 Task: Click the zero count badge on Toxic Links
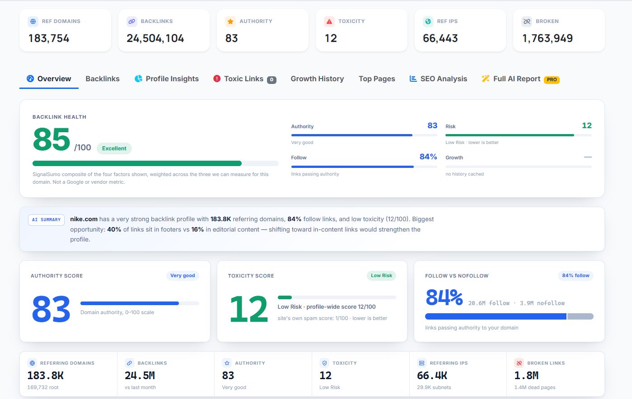click(x=272, y=80)
